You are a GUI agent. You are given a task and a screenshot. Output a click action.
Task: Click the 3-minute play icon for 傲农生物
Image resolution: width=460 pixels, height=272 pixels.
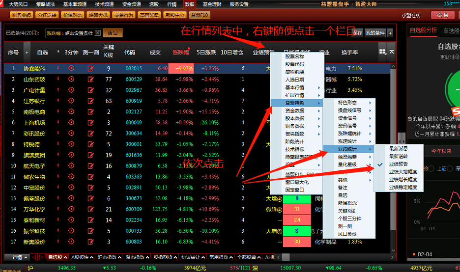pos(71,177)
